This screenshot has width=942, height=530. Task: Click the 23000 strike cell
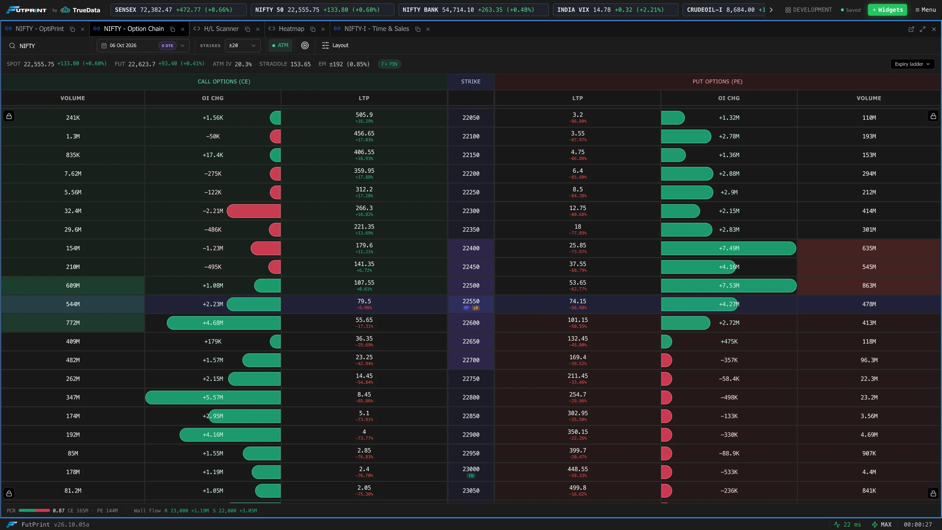click(471, 472)
